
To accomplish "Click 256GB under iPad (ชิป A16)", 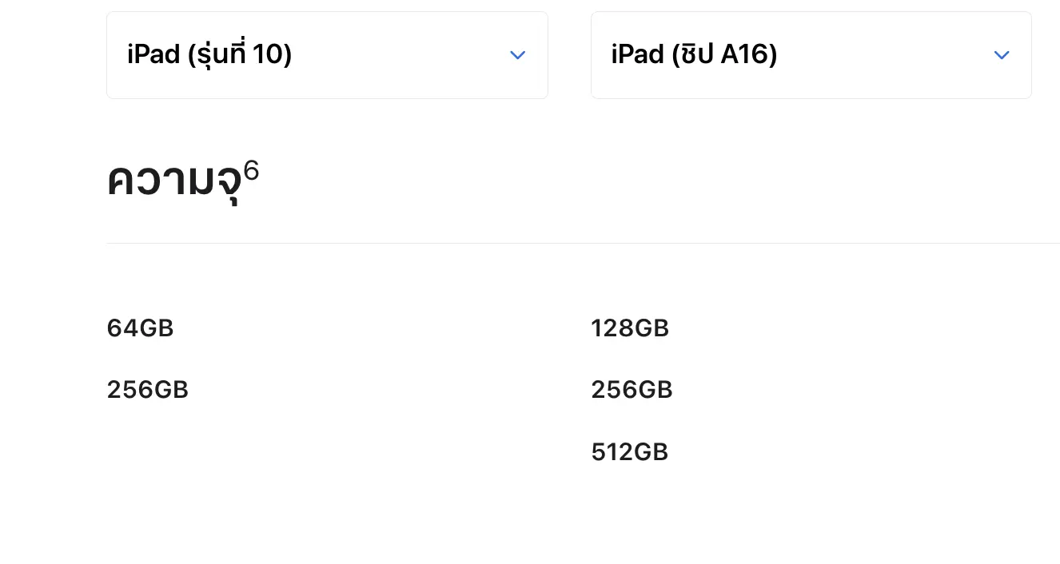I will pos(632,390).
